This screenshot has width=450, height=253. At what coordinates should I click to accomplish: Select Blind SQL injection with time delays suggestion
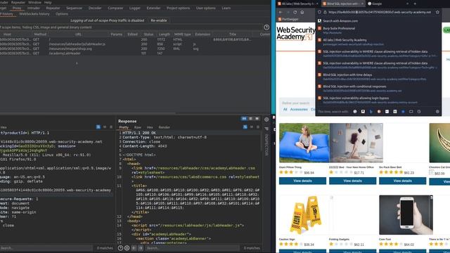pyautogui.click(x=378, y=77)
